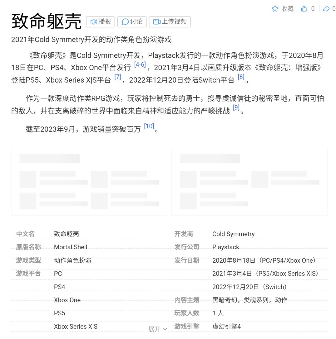Click the PS4 platform row
Screen dimensions: 336x339
coord(60,287)
